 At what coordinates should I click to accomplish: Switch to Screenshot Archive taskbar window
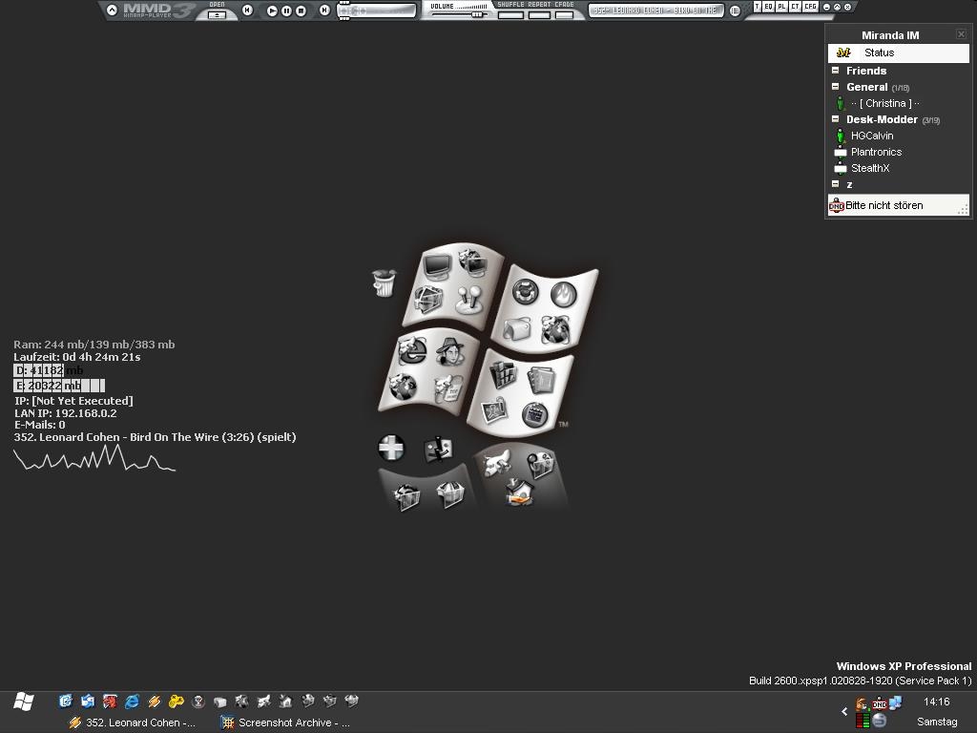tap(286, 723)
